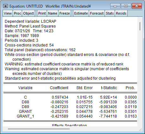Click the Estimate button

[81, 13]
